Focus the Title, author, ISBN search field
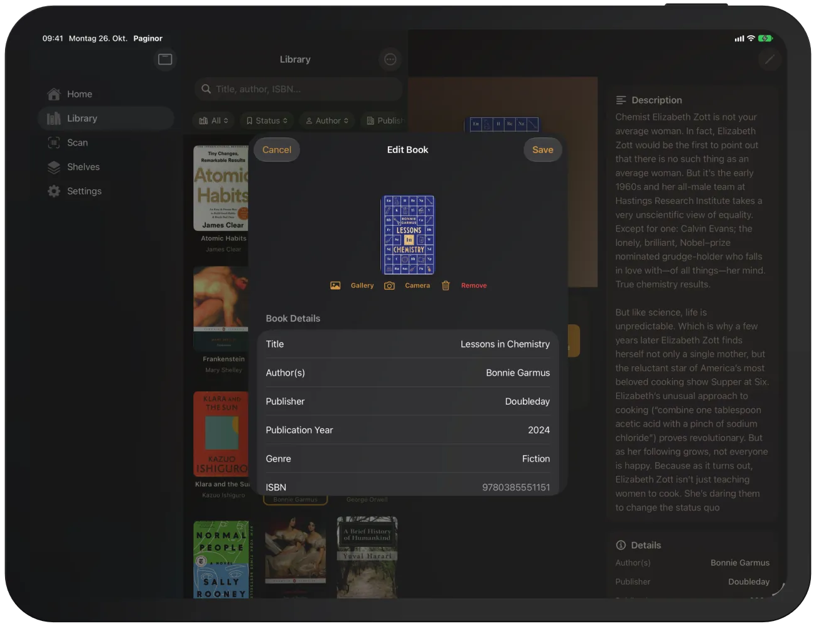Viewport: 816px width, 626px height. click(298, 89)
